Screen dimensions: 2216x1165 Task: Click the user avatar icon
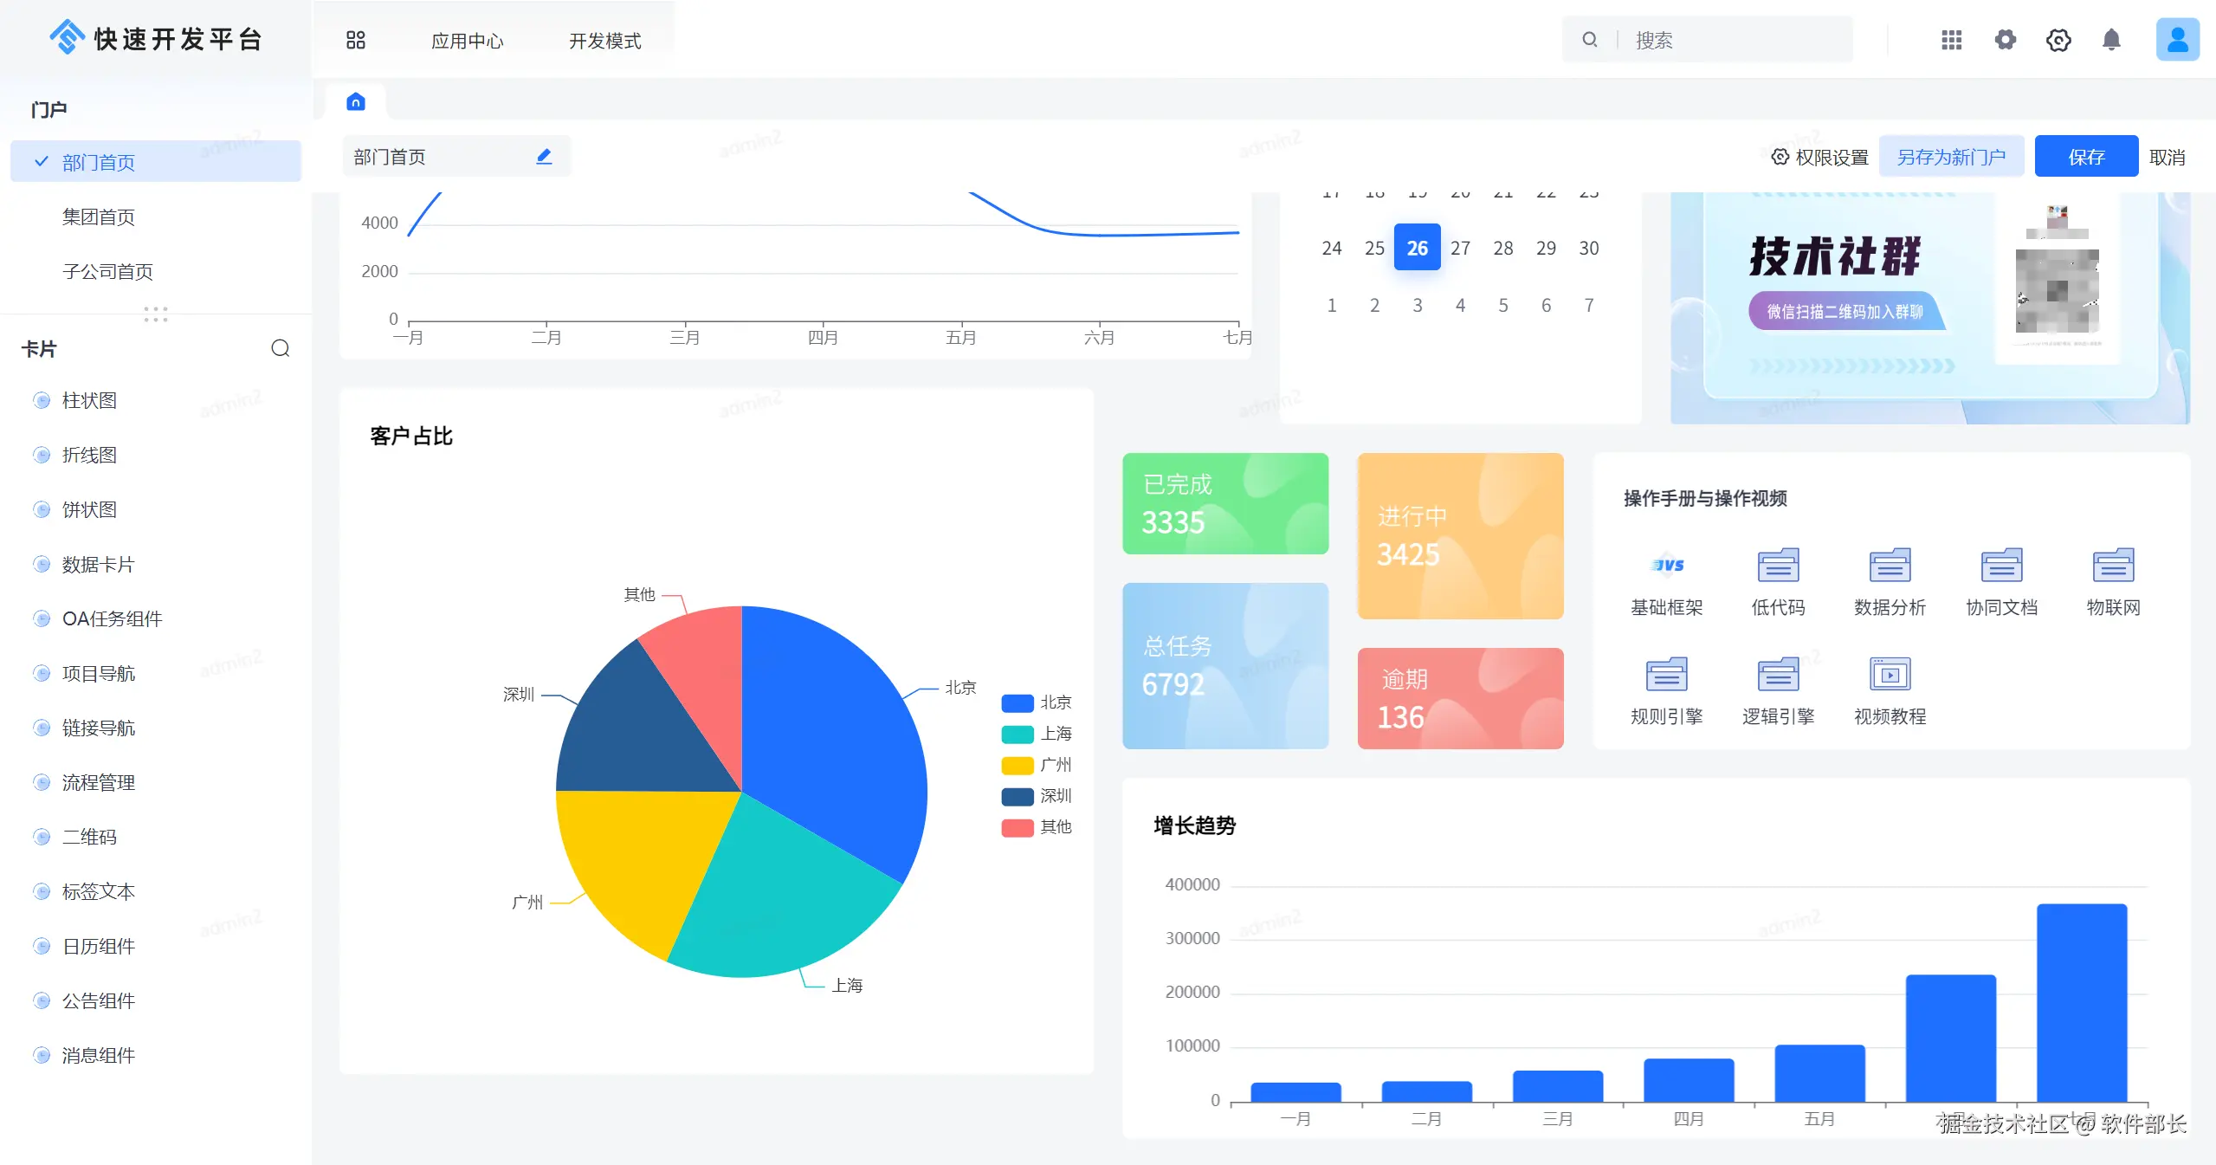click(x=2177, y=40)
